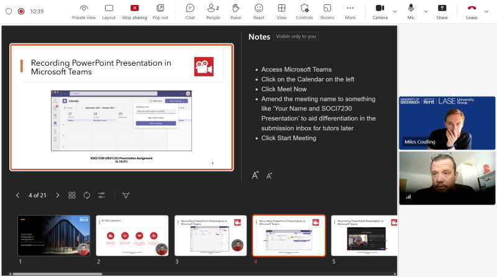Open breakout Rooms
497x277 pixels.
click(x=327, y=12)
